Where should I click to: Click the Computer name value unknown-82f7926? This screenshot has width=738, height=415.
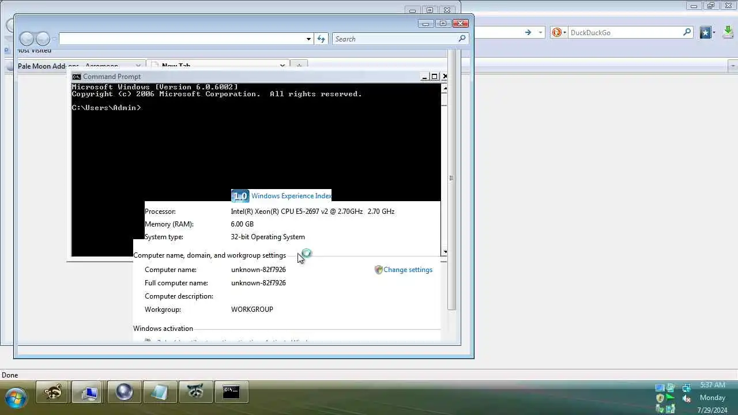pyautogui.click(x=258, y=270)
